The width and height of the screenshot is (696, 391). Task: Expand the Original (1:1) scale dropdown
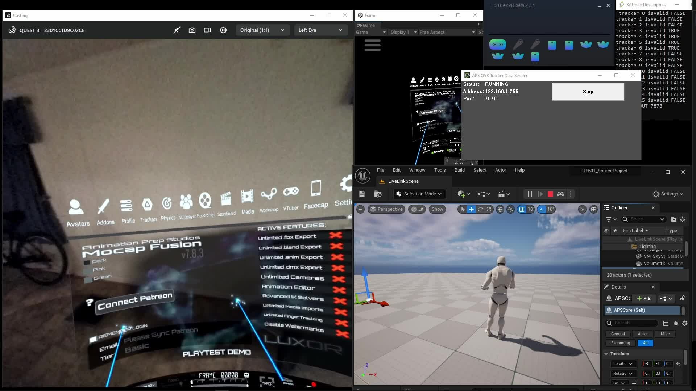[x=262, y=30]
